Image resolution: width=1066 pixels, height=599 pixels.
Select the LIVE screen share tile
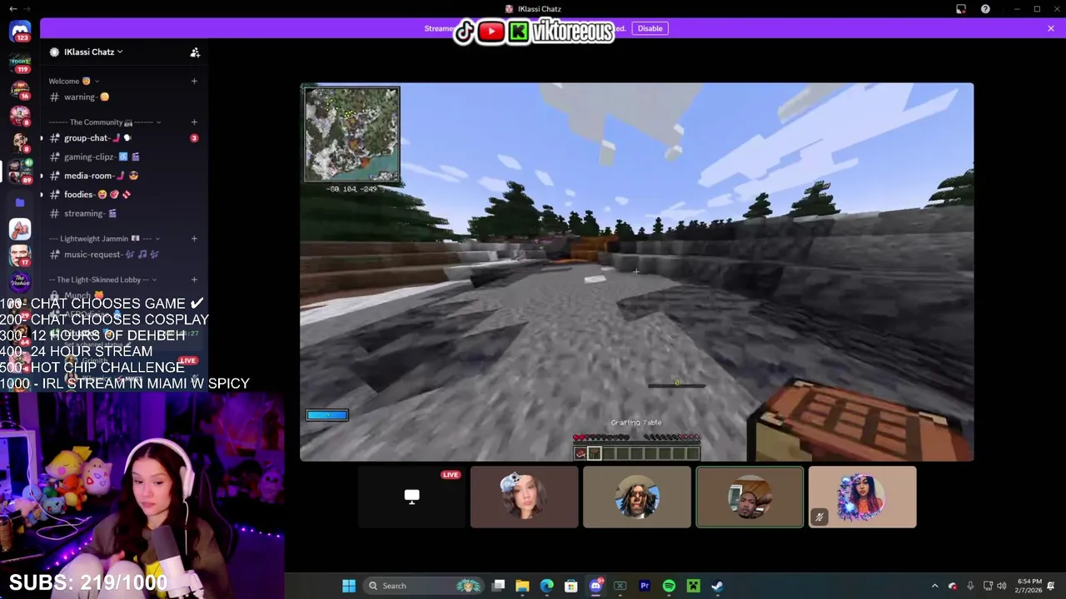coord(411,497)
